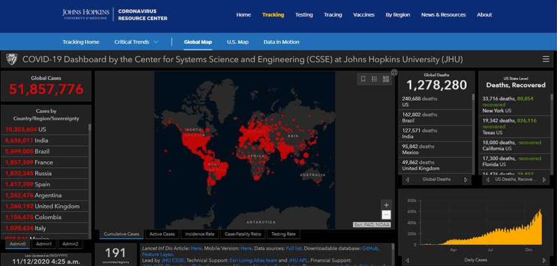The image size is (557, 266).
Task: Click the JHU shield logo in dashboard header
Action: click(12, 59)
